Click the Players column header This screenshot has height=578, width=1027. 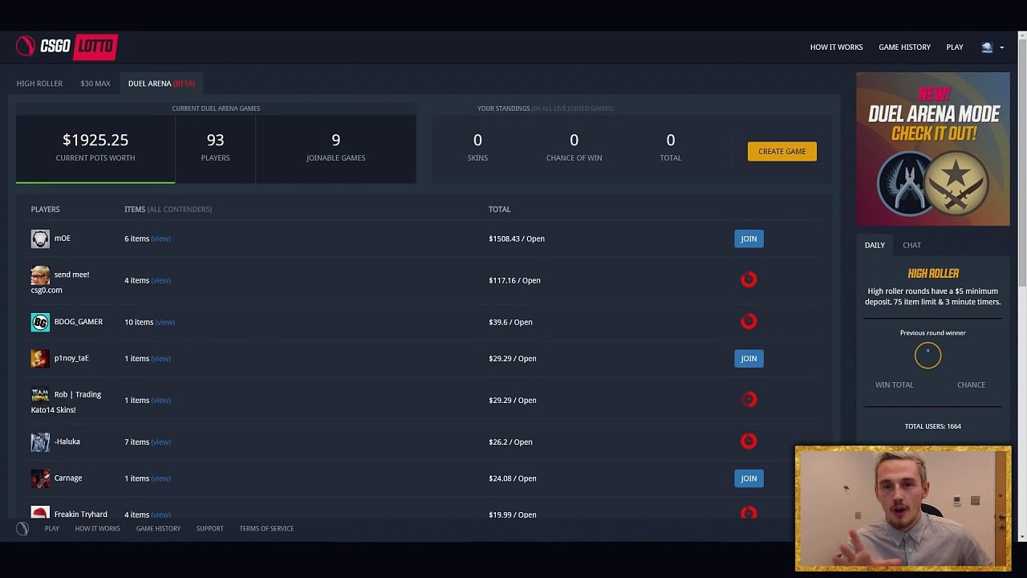tap(46, 210)
